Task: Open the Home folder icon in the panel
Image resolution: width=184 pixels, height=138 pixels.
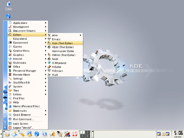Action: point(37,134)
